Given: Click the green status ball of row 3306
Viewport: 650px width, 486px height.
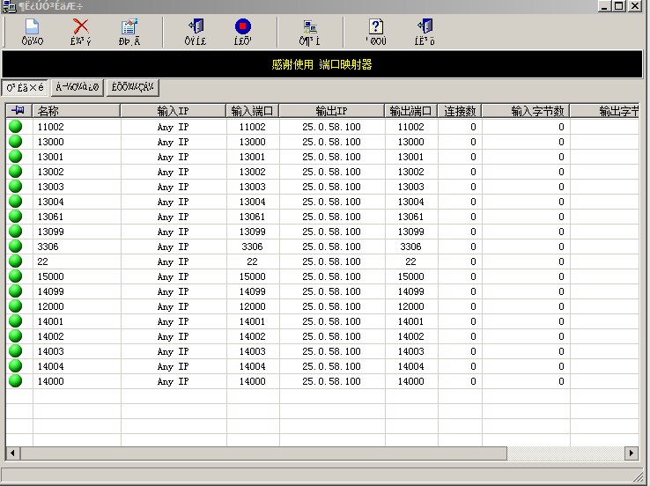Looking at the screenshot, I should tap(15, 247).
